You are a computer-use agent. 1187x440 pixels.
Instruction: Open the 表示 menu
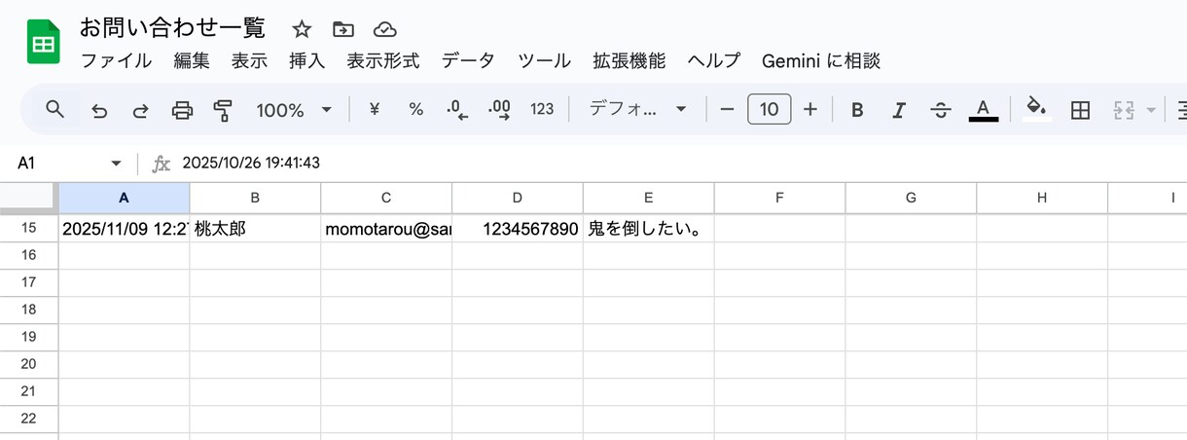(249, 60)
